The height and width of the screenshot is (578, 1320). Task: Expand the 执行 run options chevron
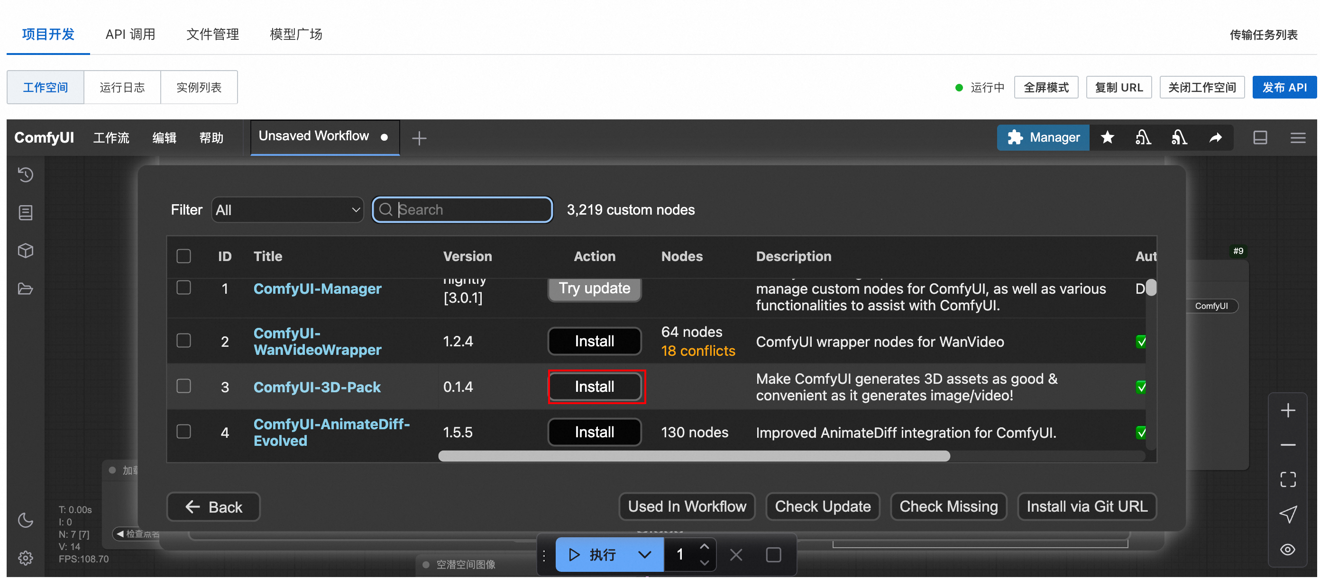coord(645,555)
